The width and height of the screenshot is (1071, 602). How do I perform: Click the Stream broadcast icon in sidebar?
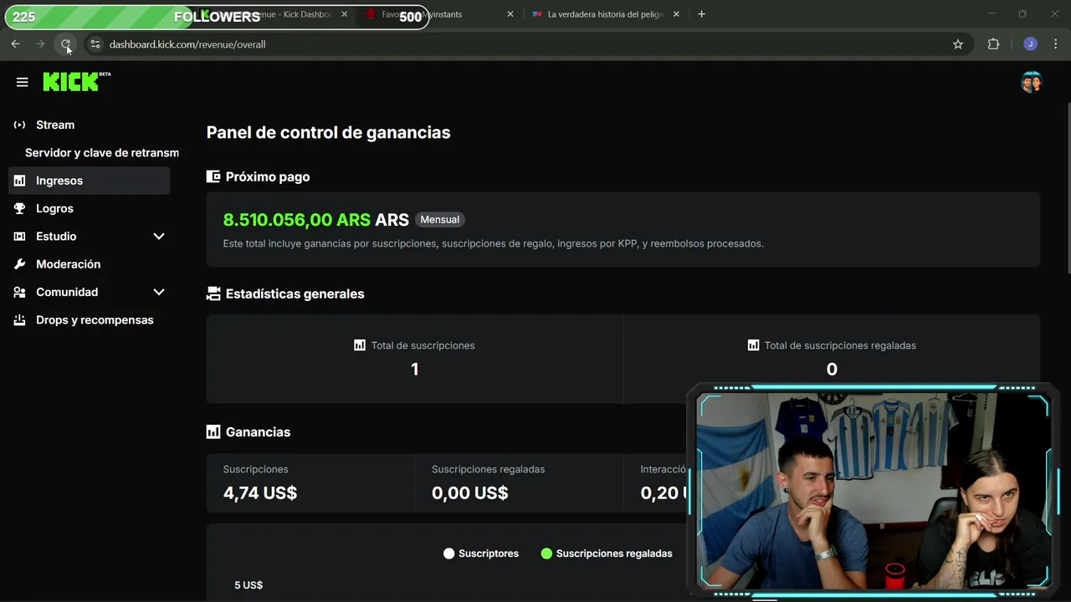click(19, 125)
